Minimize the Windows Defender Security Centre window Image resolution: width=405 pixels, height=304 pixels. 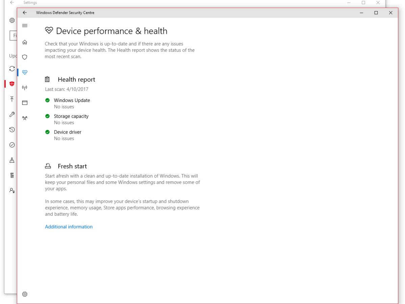pos(361,13)
